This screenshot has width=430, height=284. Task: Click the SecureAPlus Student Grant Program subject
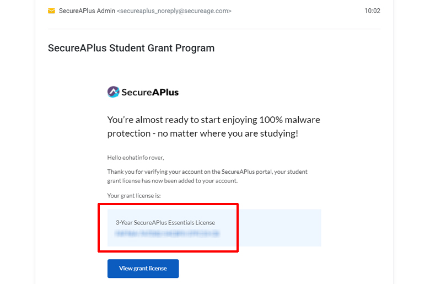131,48
